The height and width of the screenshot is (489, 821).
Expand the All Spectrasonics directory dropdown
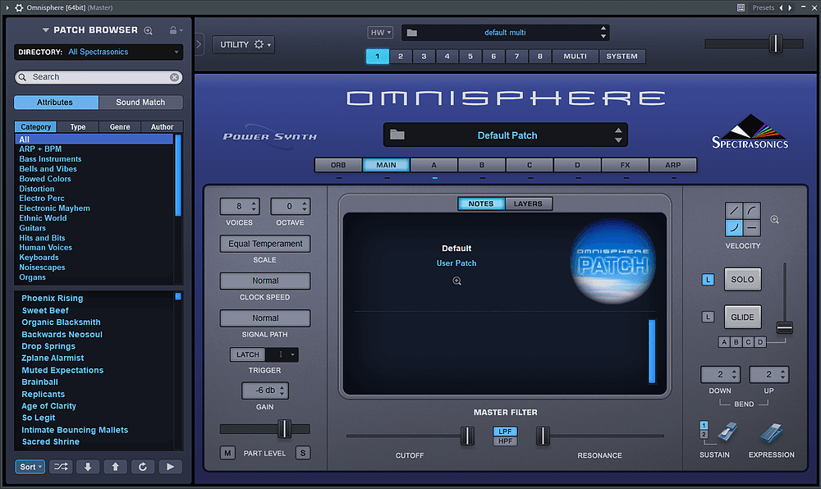click(123, 52)
